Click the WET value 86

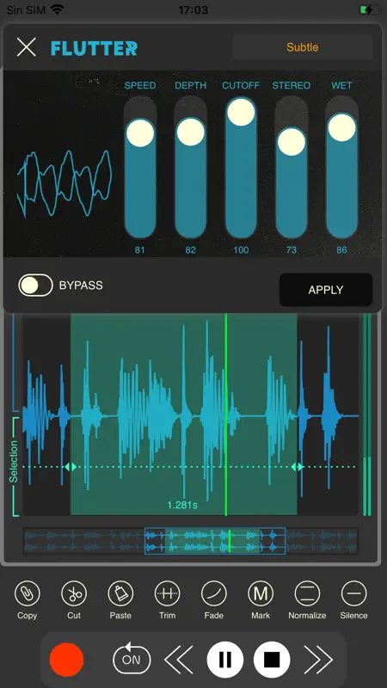coord(341,250)
